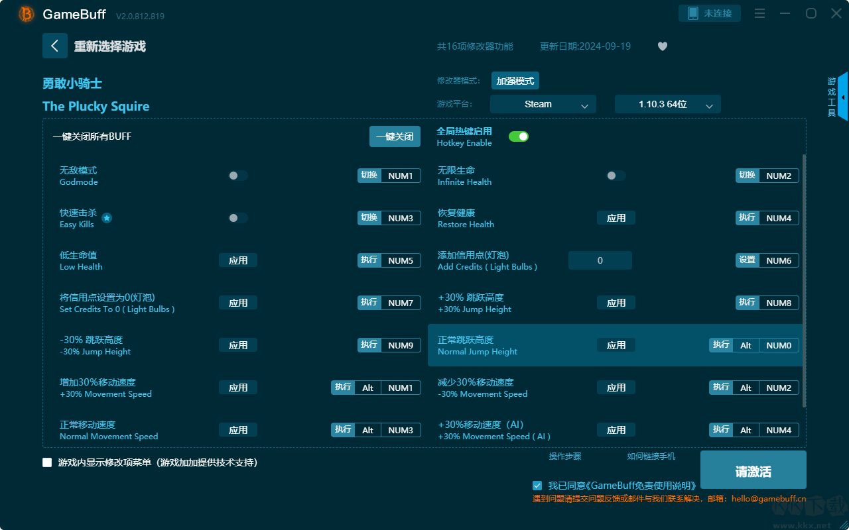Viewport: 849px width, 530px height.
Task: Apply +30% Movement Speed
Action: [238, 388]
